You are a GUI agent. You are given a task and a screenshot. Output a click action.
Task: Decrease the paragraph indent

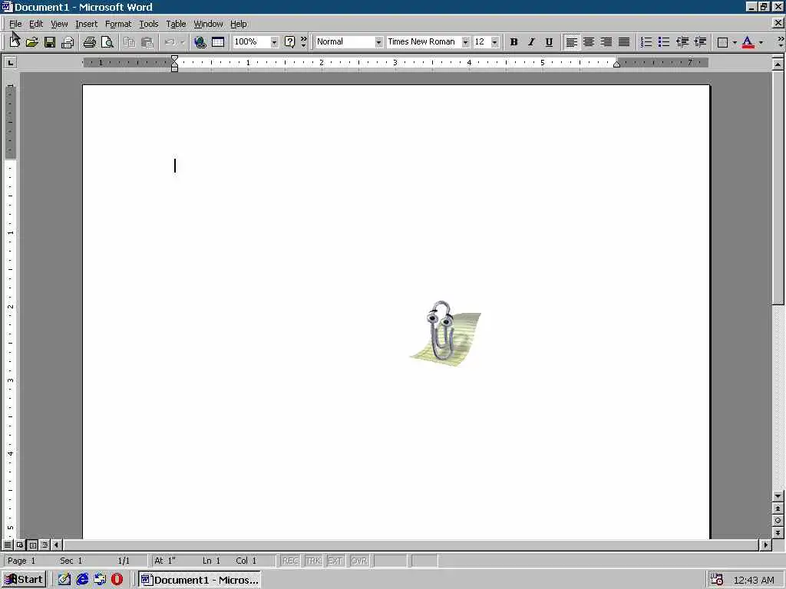(682, 42)
